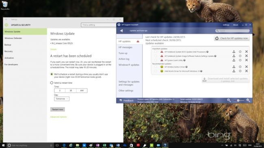Postpone the HP System Event Utility update
Image resolution: width=264 pixels, height=148 pixels.
[x=240, y=60]
